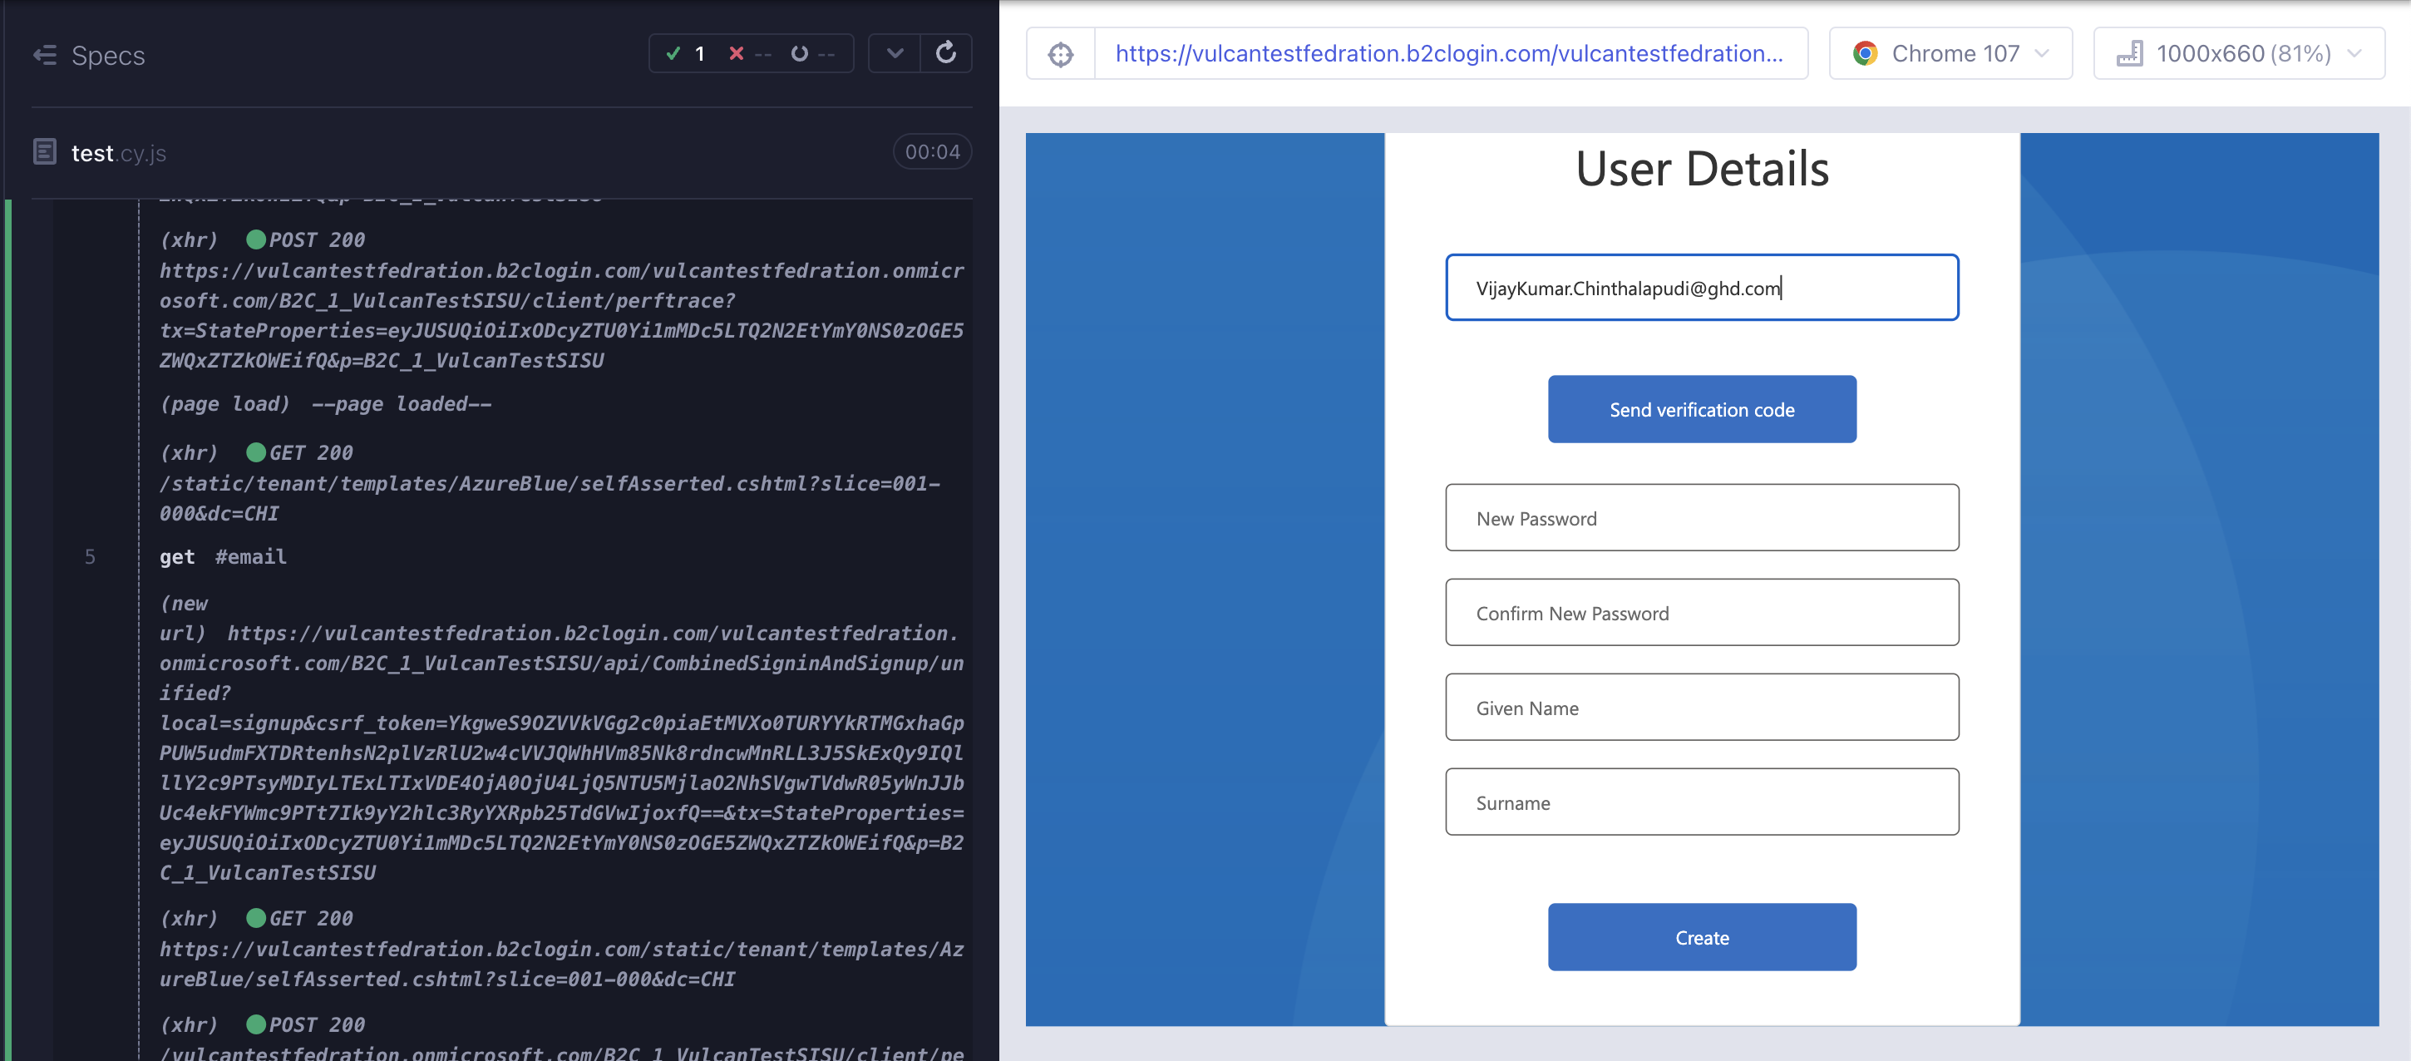Screen dimensions: 2411x1061
Task: Click the test.cy.js file icon
Action: pos(44,151)
